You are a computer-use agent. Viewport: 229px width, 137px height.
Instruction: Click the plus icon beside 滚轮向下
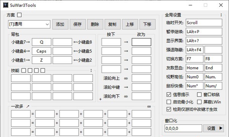tap(100, 99)
